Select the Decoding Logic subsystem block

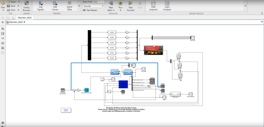click(128, 72)
